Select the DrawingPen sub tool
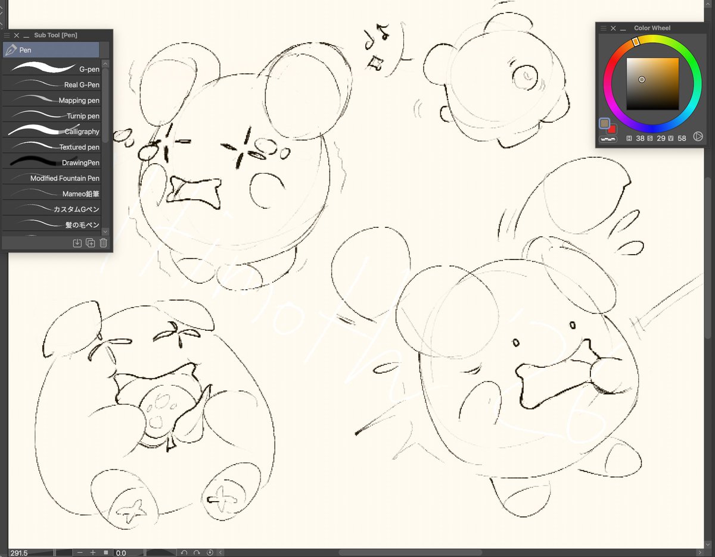Screen dimensions: 715x557 tap(52, 161)
